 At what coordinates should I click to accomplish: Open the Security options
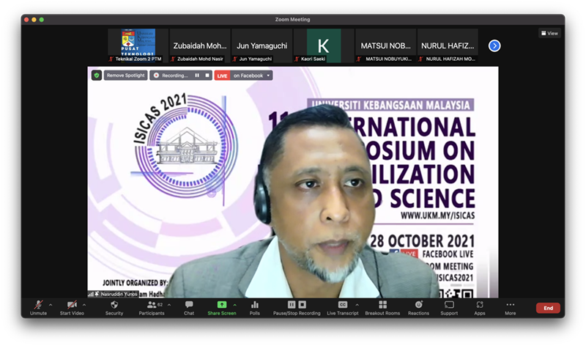click(114, 306)
